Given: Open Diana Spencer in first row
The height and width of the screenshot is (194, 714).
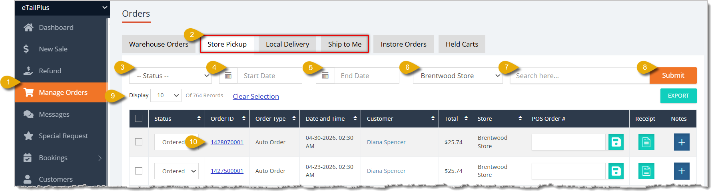Looking at the screenshot, I should point(386,142).
